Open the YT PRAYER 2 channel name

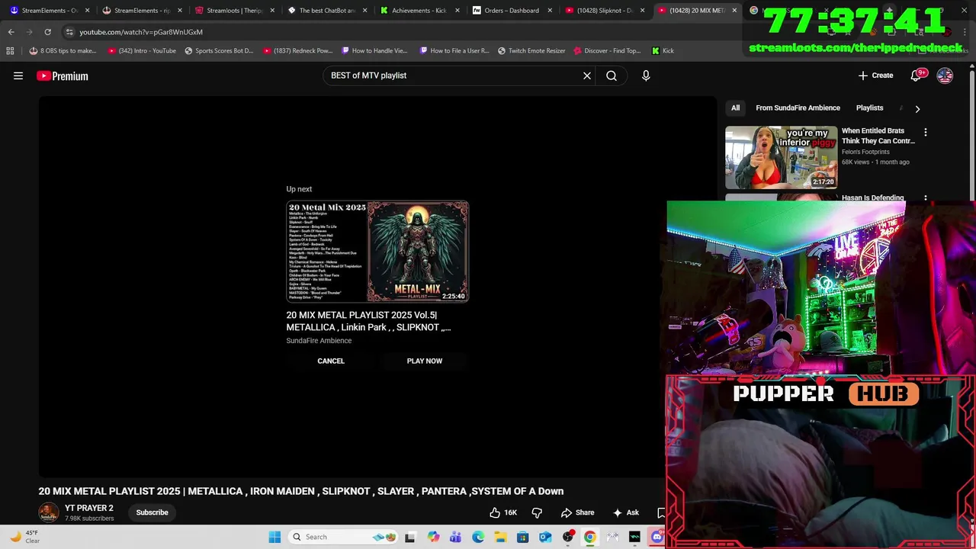tap(89, 508)
